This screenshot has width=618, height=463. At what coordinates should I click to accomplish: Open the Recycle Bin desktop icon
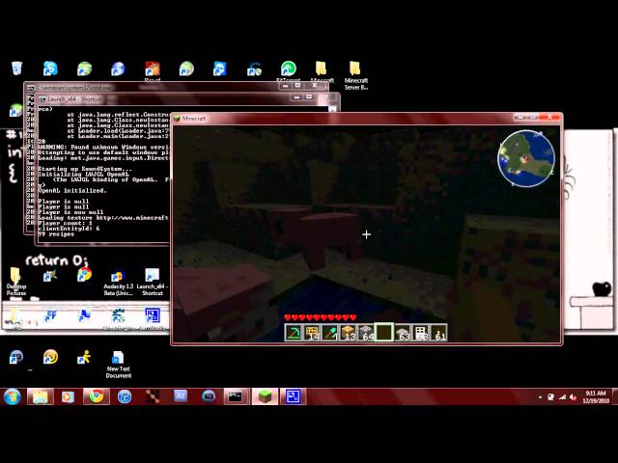coord(16,68)
